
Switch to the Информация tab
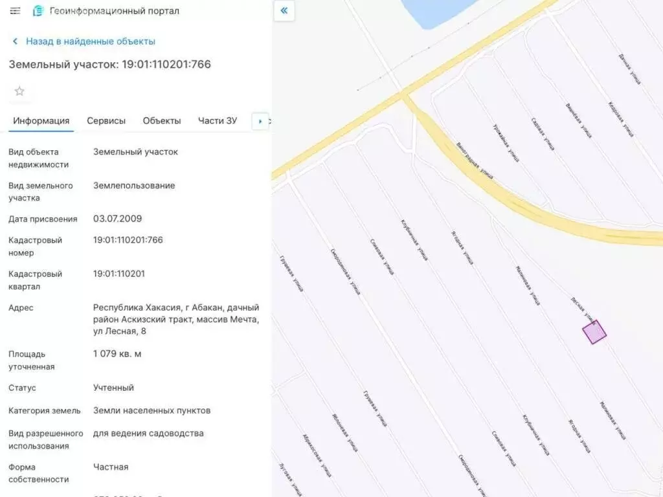coord(41,121)
